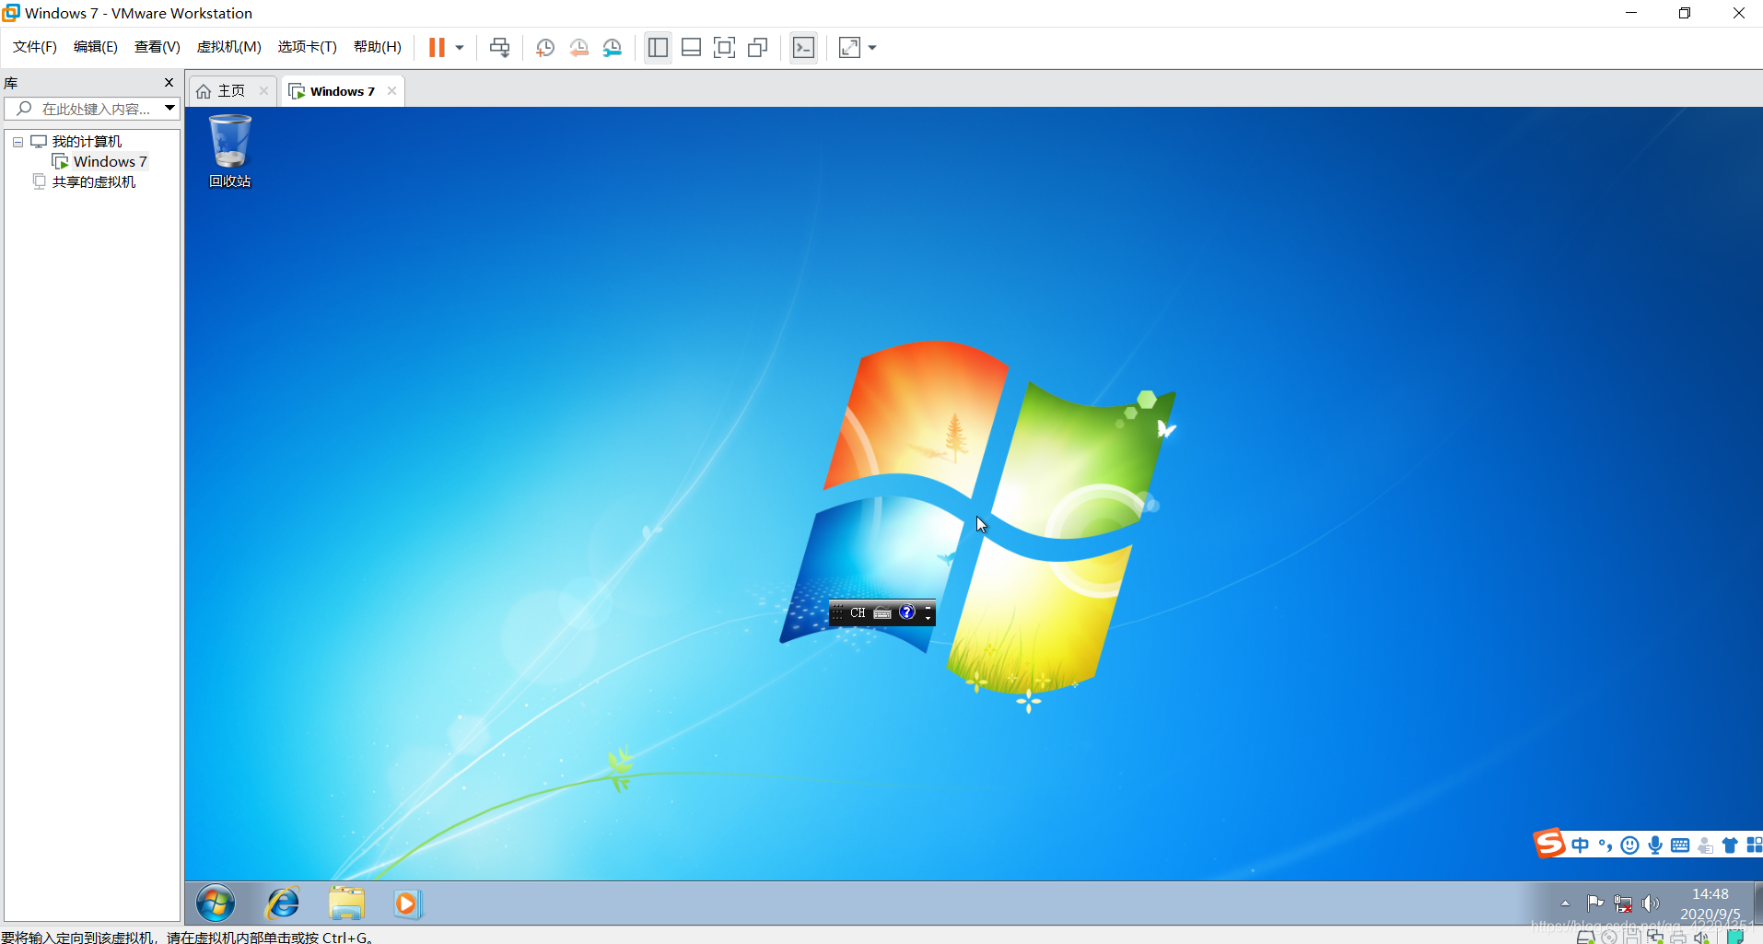Launch Internet Explorer from the guest taskbar

[x=283, y=903]
